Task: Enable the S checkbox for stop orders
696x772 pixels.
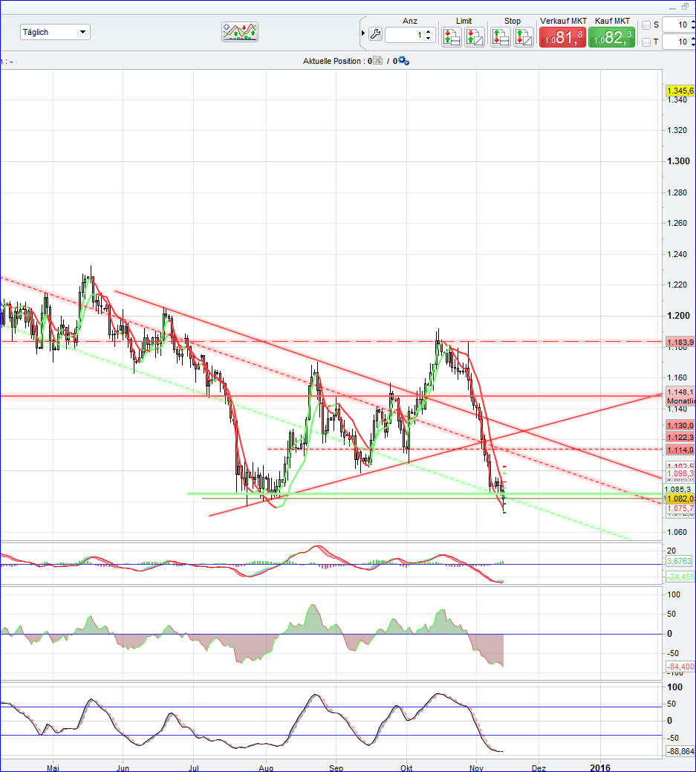Action: click(x=647, y=25)
